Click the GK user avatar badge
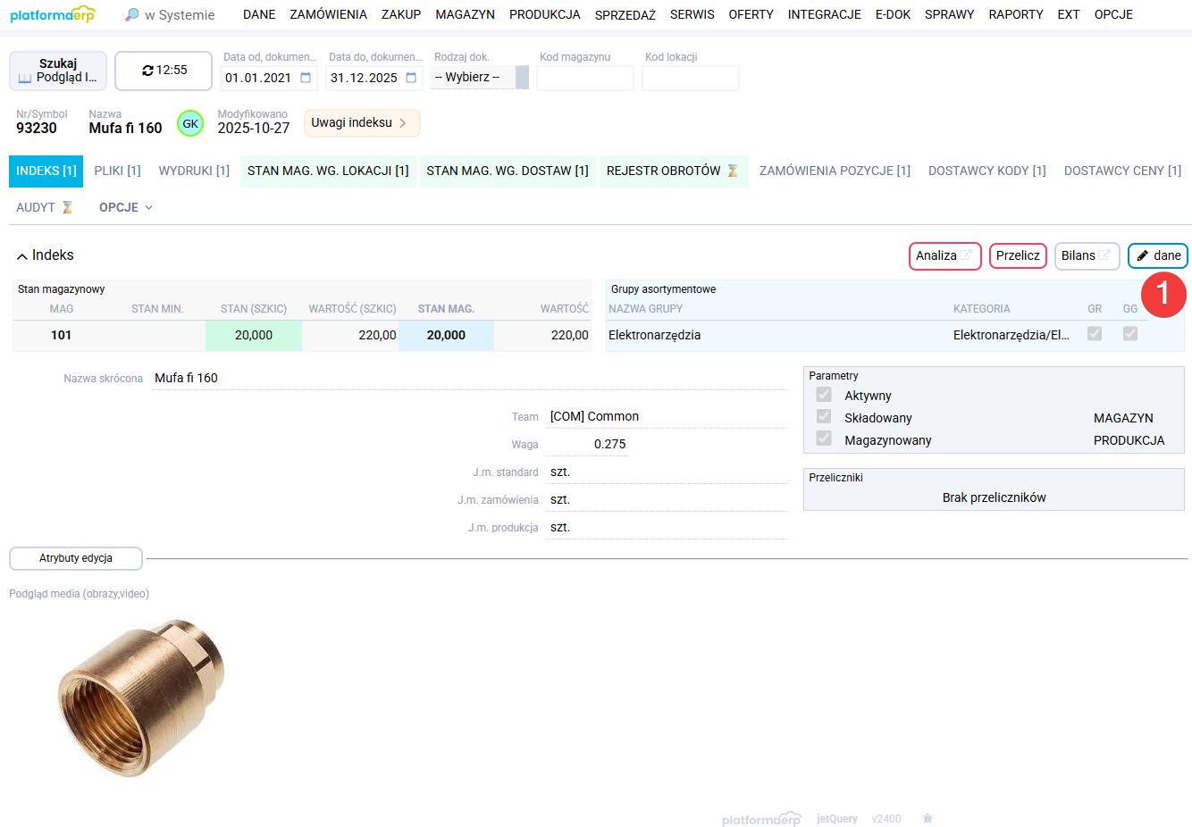This screenshot has height=827, width=1192. 190,123
